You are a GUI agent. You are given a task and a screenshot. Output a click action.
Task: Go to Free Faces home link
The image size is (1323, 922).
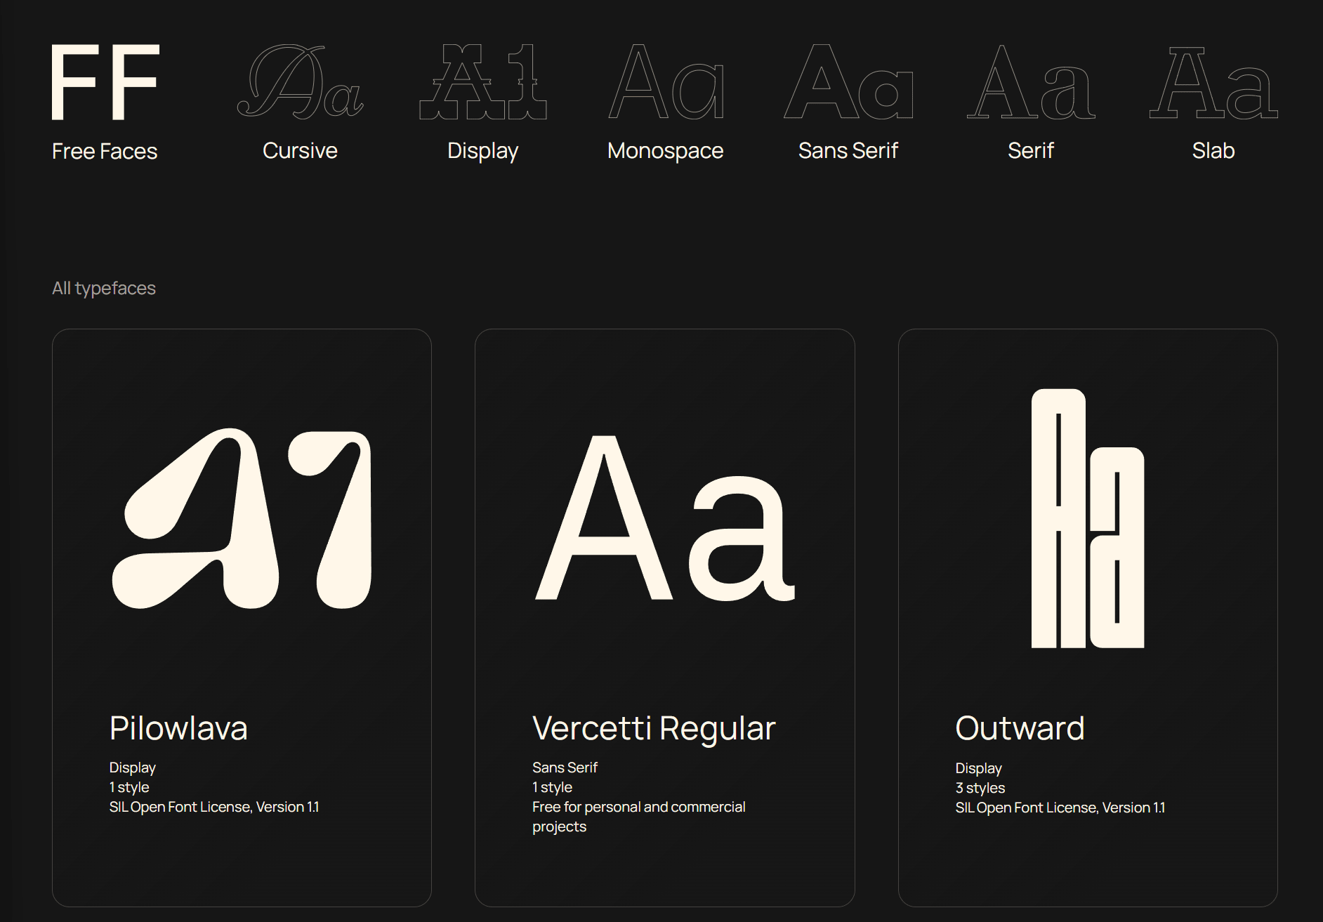pos(105,151)
